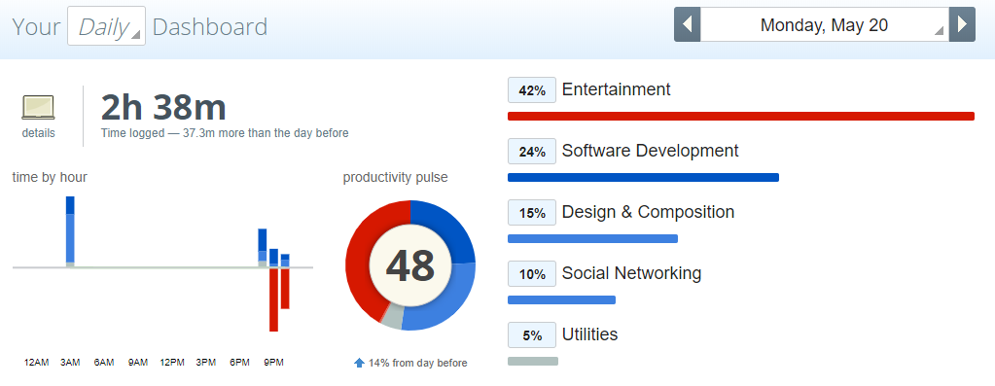Open the Daily dashboard period dropdown
The image size is (995, 386).
click(x=107, y=26)
